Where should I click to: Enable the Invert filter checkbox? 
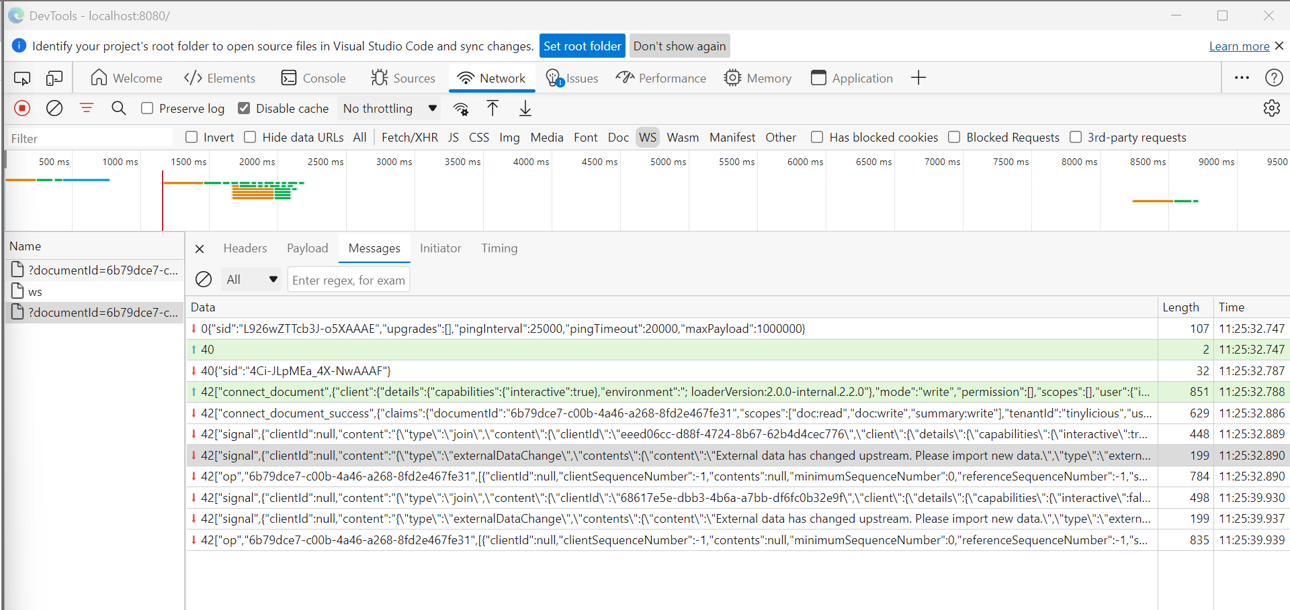coord(191,137)
